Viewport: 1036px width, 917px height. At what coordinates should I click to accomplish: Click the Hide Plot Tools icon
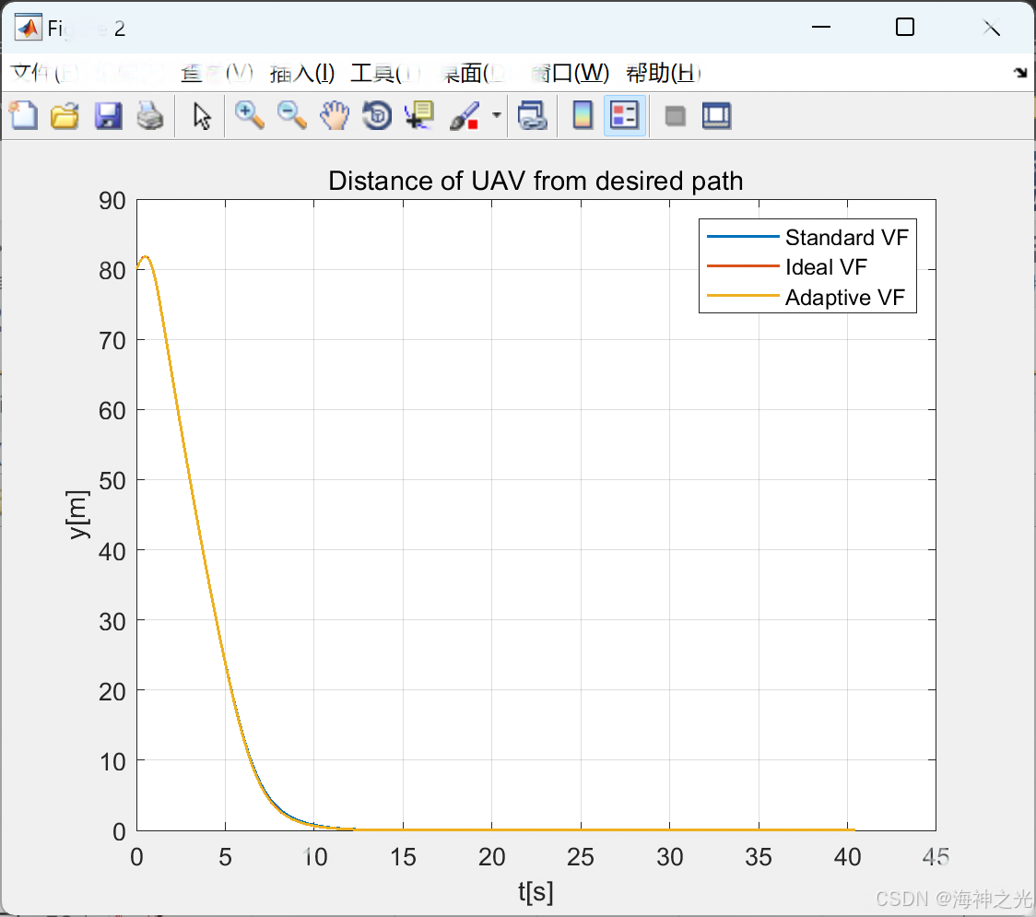tap(675, 116)
